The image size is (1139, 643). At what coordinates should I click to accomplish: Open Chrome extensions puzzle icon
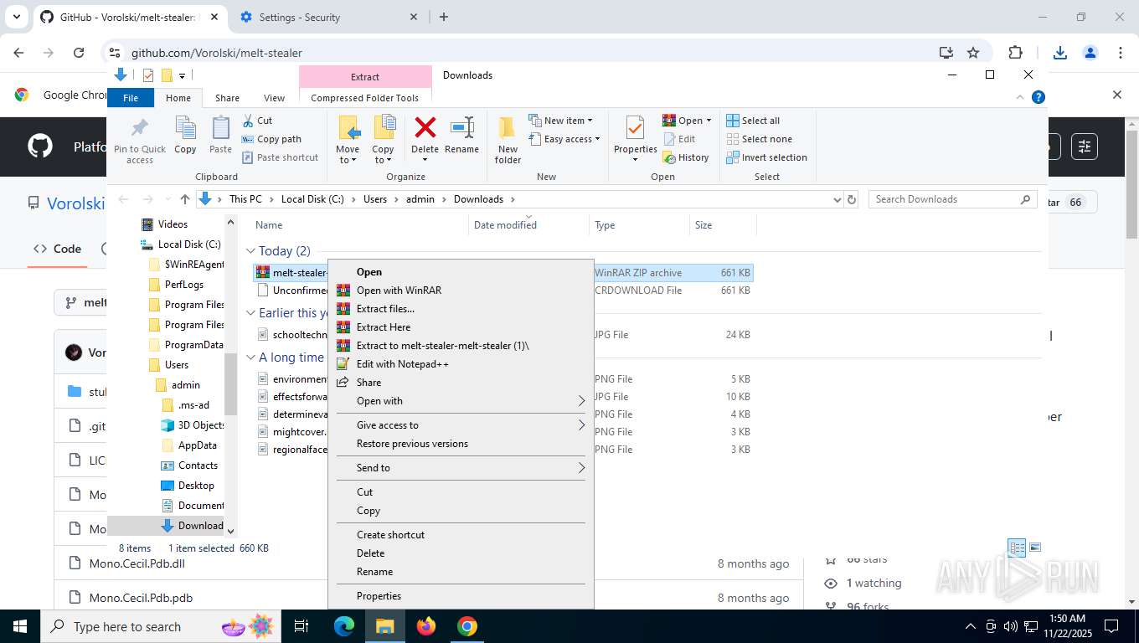[x=1015, y=52]
